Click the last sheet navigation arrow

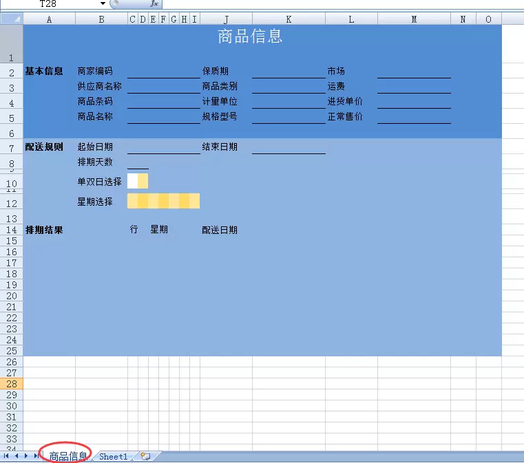[x=36, y=456]
